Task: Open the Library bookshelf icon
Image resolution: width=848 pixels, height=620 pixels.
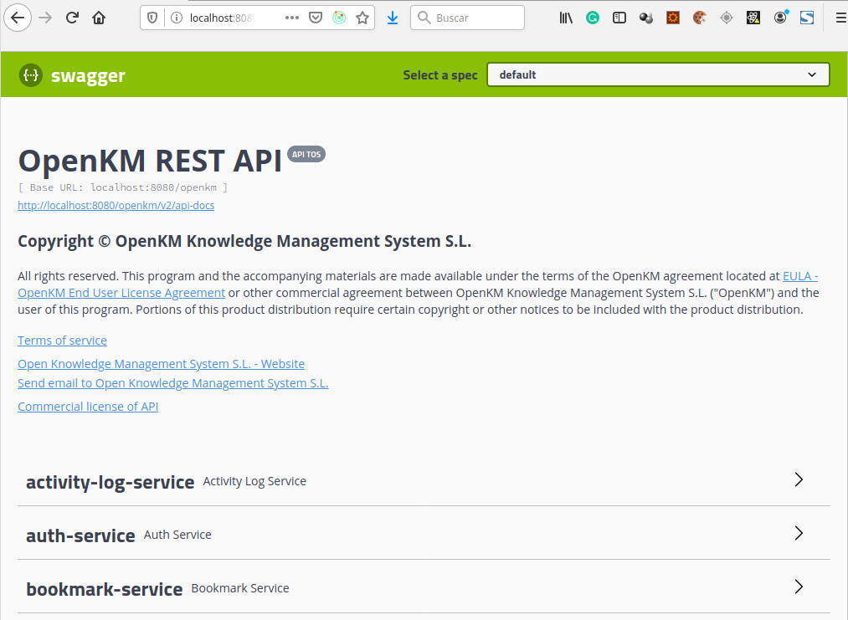Action: click(567, 18)
